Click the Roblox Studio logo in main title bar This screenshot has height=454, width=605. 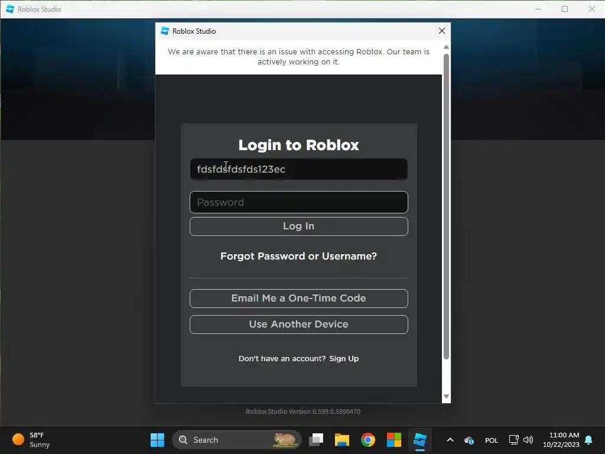pyautogui.click(x=10, y=9)
